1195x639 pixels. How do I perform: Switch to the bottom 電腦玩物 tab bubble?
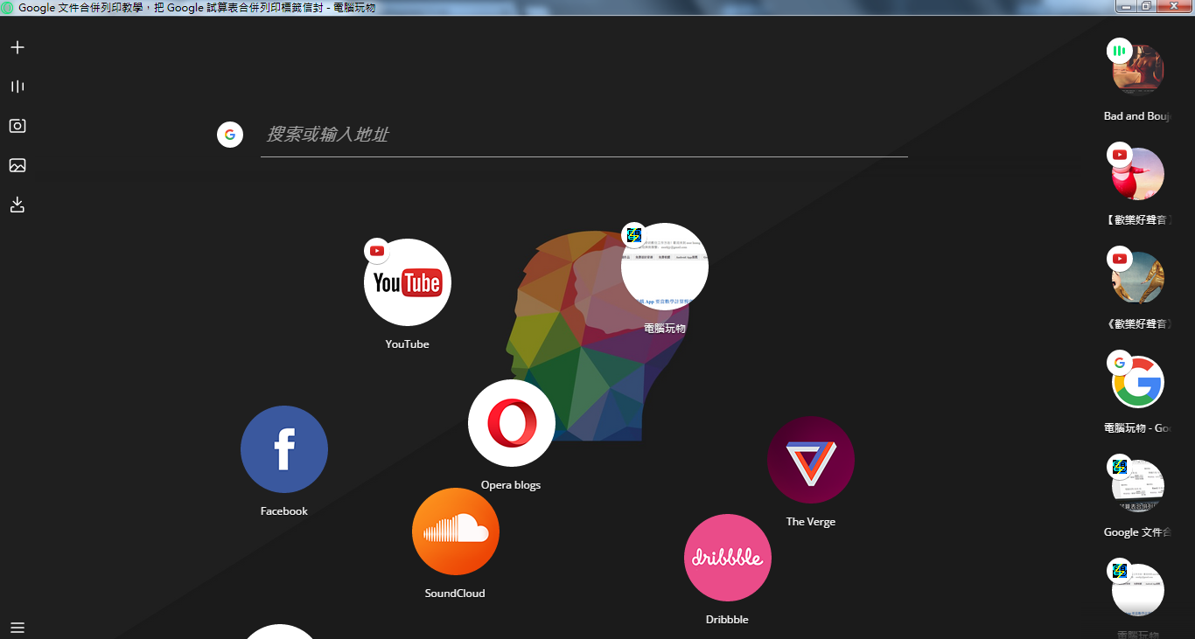click(1138, 590)
